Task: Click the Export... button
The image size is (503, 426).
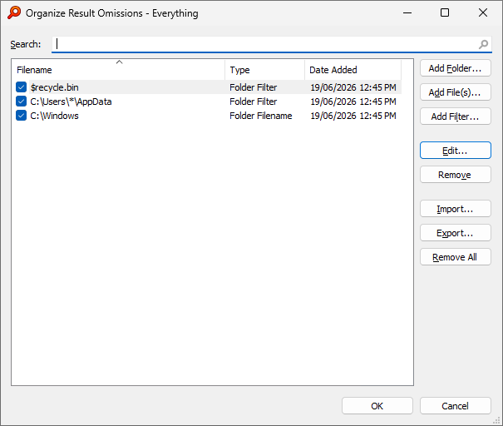Action: point(456,233)
